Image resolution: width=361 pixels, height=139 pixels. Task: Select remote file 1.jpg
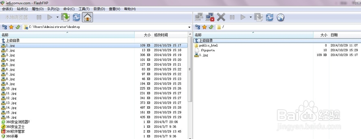(x=277, y=55)
